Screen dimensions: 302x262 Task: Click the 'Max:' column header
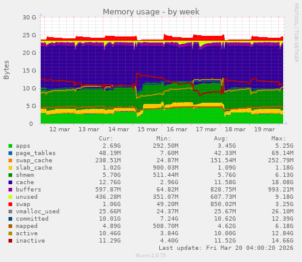pos(278,139)
